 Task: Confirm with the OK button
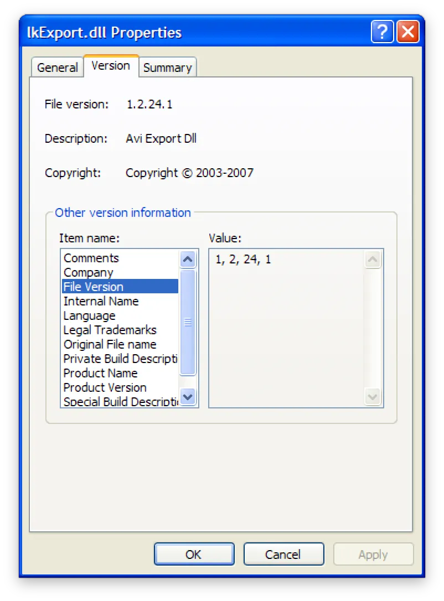pos(194,554)
